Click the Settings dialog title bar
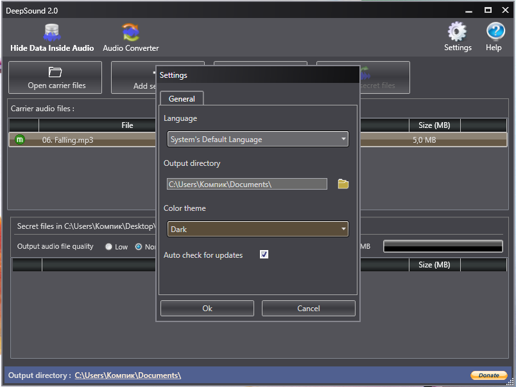516x387 pixels. (x=257, y=75)
